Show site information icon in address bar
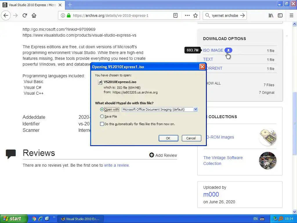The width and height of the screenshot is (297, 223). 63,15
